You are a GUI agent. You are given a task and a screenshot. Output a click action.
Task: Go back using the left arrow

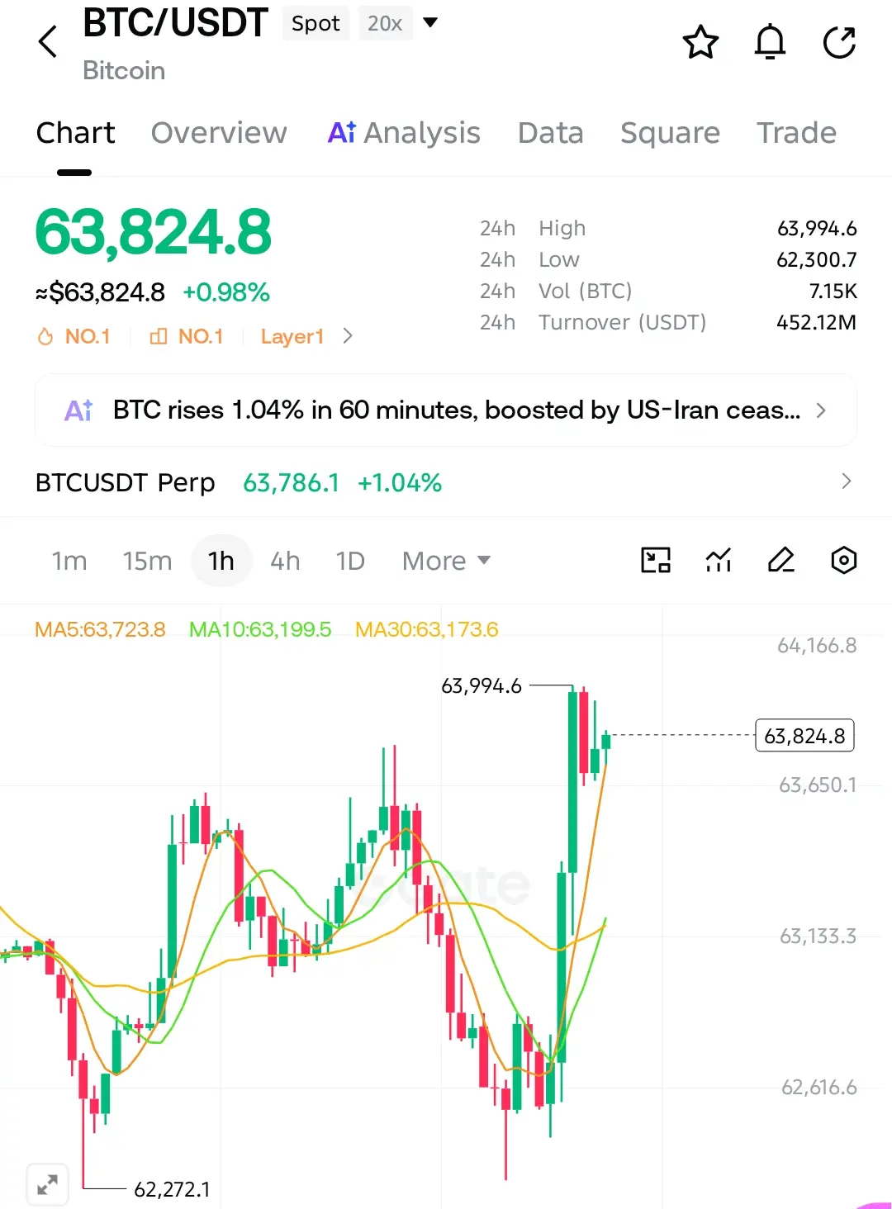[48, 41]
